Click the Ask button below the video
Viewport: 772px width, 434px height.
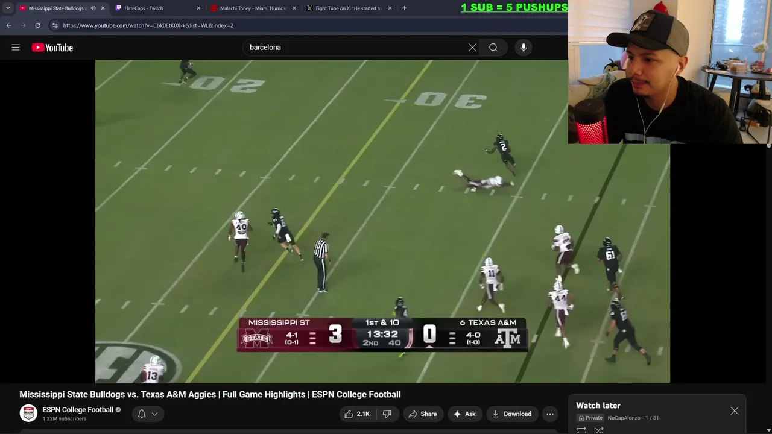464,414
